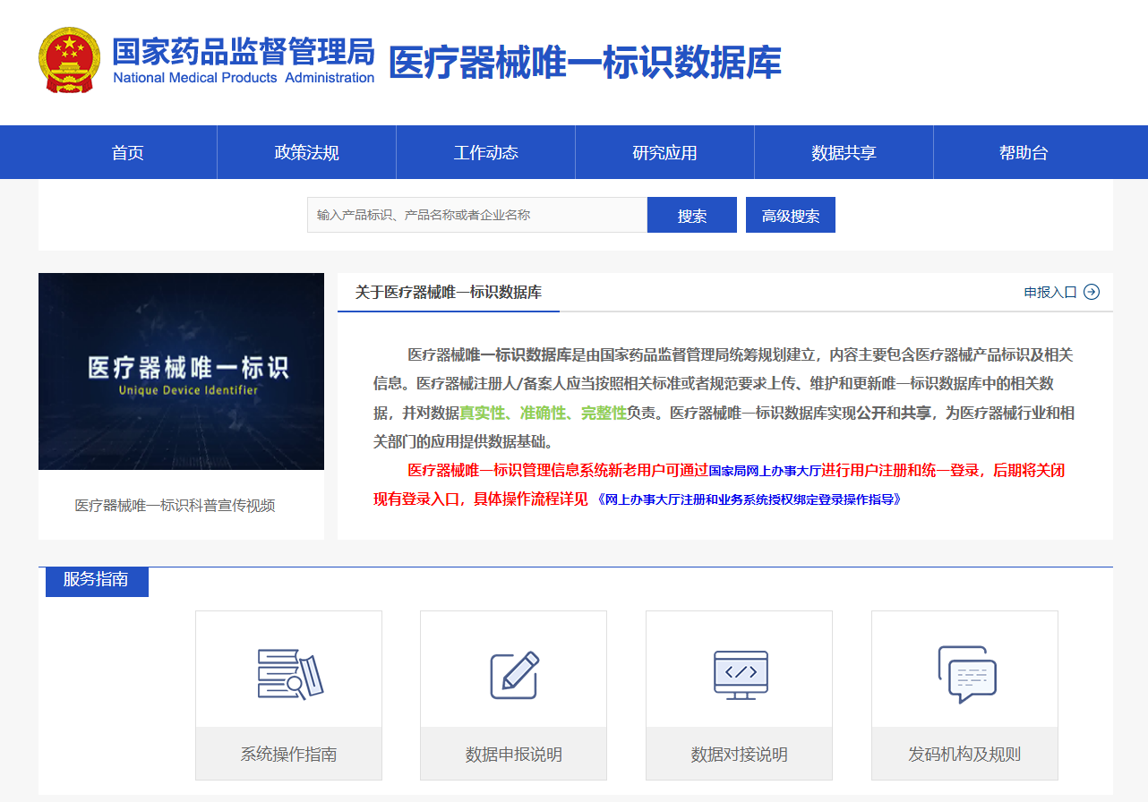1148x802 pixels.
Task: Click the arrow icon beside 申报入口
Action: click(1092, 292)
